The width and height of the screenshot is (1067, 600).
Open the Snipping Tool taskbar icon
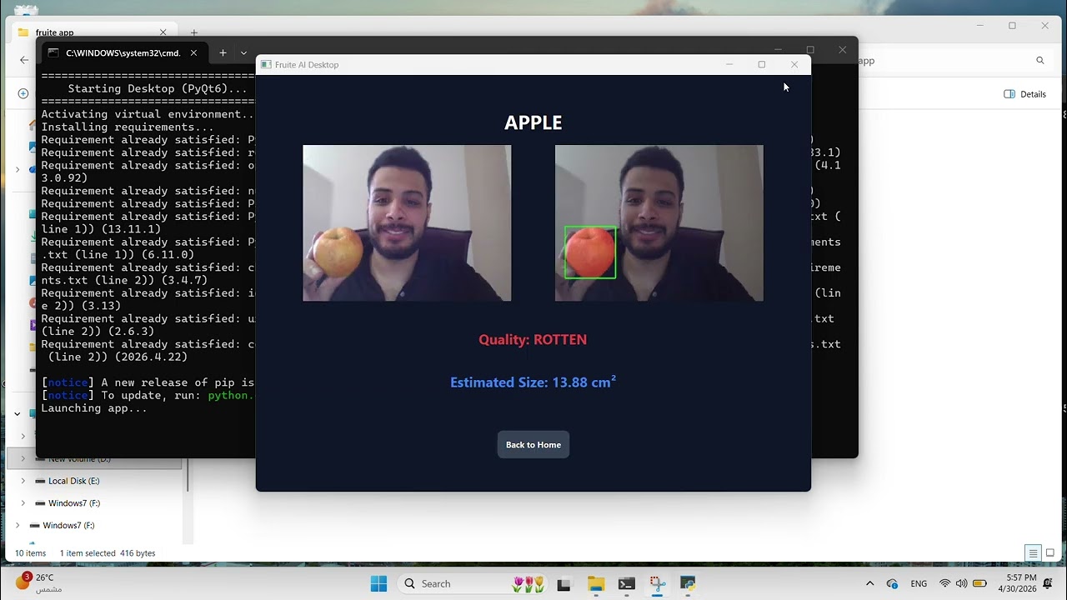[x=658, y=584]
